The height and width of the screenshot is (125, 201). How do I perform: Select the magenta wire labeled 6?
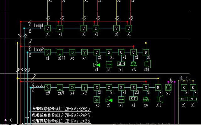click(171, 82)
